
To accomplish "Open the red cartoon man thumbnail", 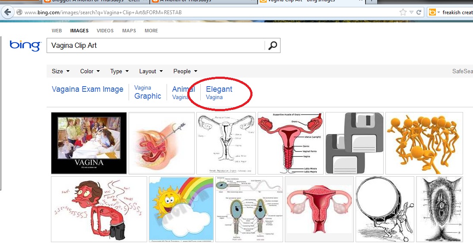I will pos(99,209).
